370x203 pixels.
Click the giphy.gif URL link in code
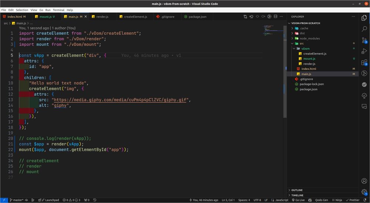(x=120, y=100)
